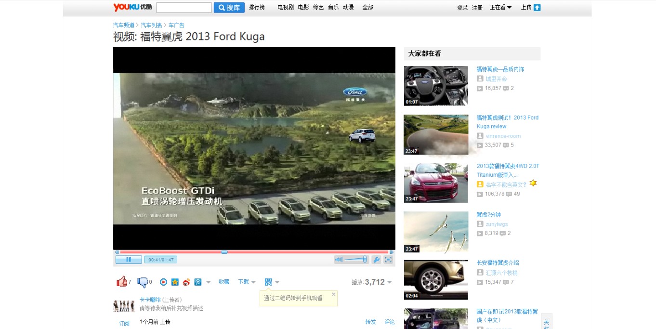Open player settings wrench icon
Screen dimensions: 656x329
(376, 260)
